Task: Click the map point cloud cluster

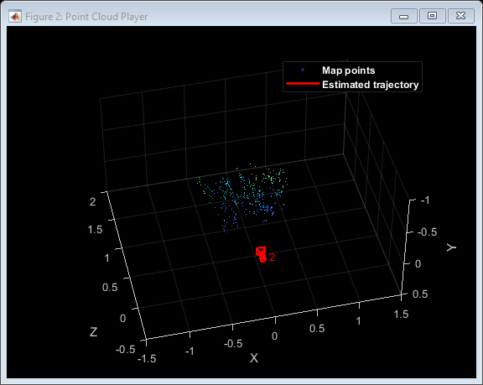Action: (x=243, y=197)
